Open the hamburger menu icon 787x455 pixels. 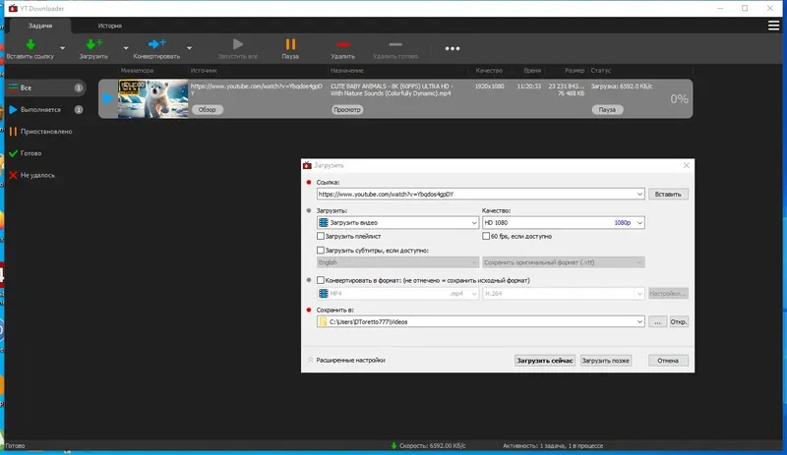tap(773, 26)
